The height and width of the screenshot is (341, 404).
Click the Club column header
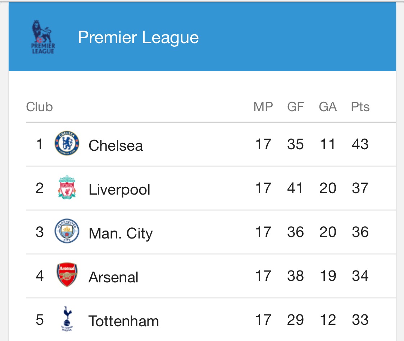click(x=40, y=106)
